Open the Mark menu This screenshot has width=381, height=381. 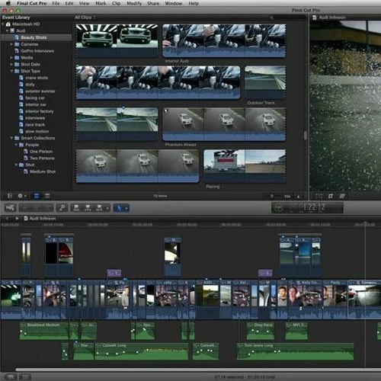click(x=101, y=3)
